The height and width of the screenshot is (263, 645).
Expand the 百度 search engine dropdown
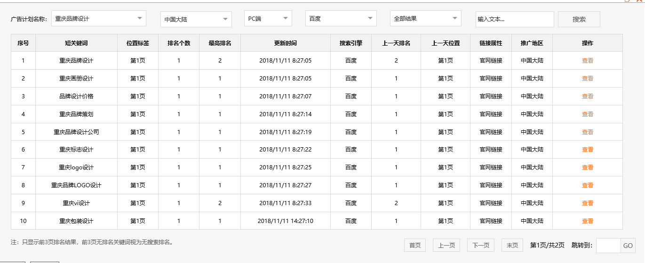point(341,19)
